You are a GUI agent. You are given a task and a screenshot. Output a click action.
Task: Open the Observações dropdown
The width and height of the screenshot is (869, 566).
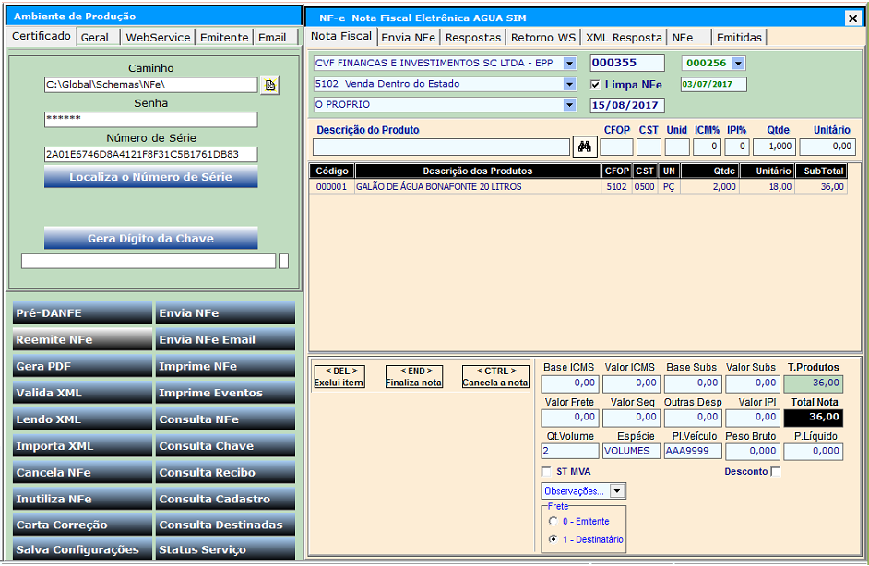point(617,491)
